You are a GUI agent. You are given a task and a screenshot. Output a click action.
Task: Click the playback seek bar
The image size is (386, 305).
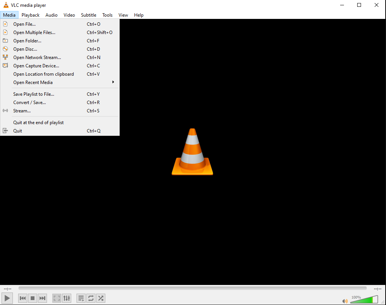click(x=192, y=288)
